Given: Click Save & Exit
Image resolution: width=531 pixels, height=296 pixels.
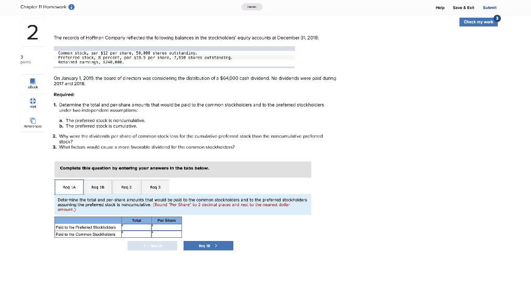Looking at the screenshot, I should coord(463,7).
